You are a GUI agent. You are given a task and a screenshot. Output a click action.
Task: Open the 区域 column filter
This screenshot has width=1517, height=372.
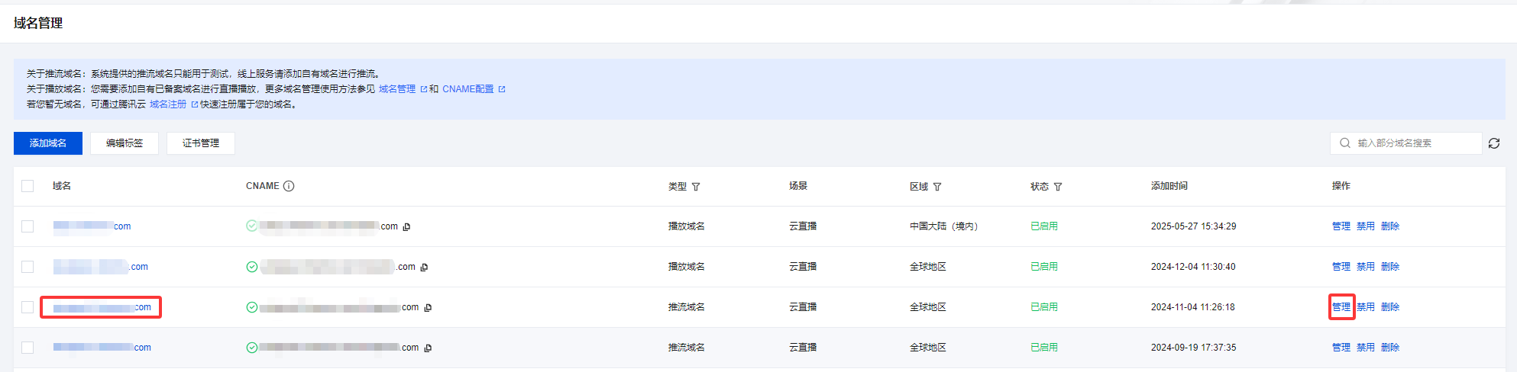pyautogui.click(x=937, y=187)
